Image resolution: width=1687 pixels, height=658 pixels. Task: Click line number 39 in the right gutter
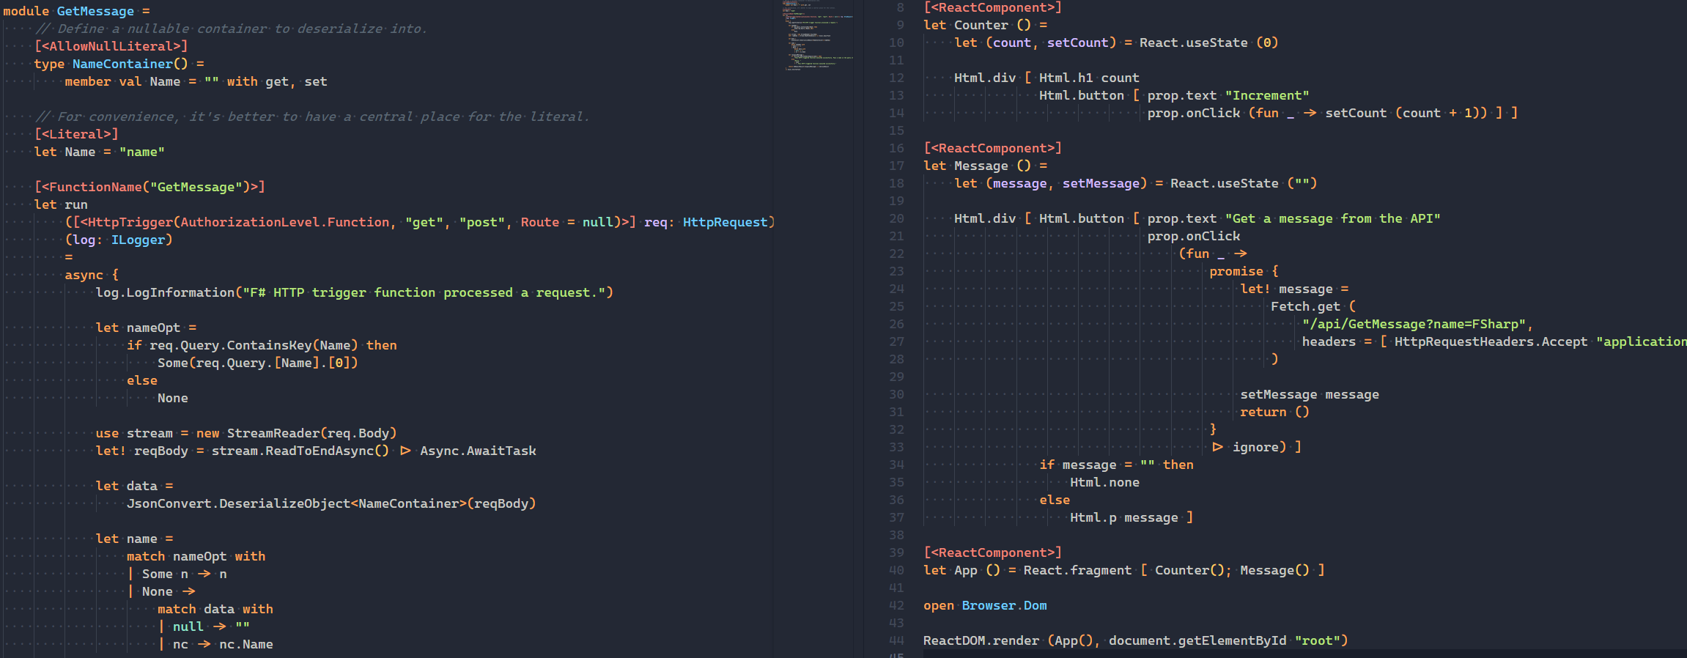[x=896, y=552]
